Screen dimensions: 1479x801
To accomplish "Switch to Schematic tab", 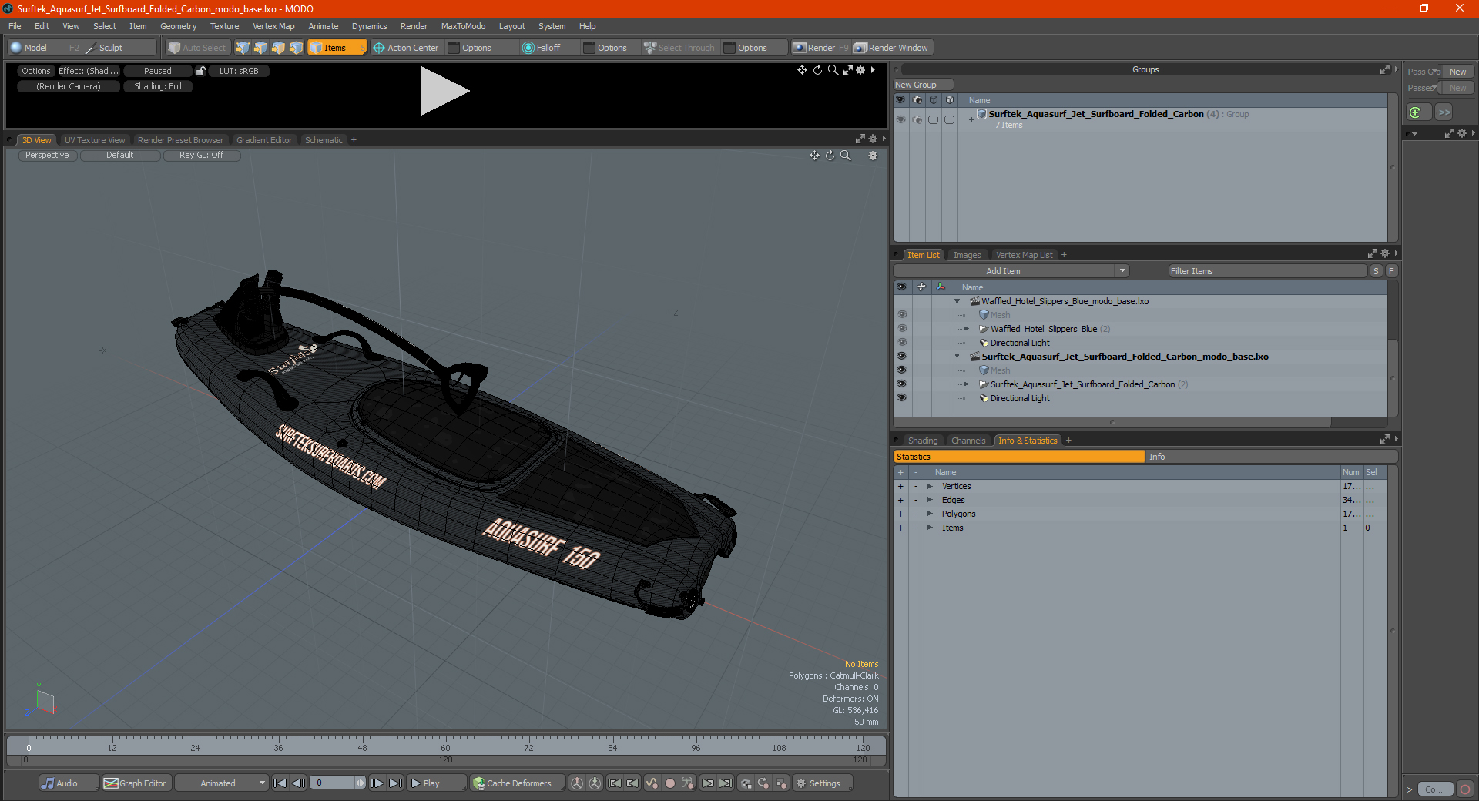I will coord(324,140).
